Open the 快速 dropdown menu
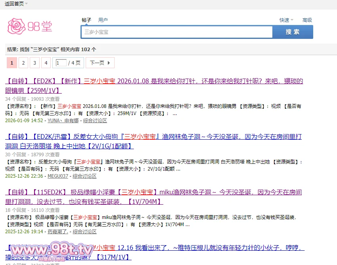The height and width of the screenshot is (265, 337). (x=286, y=20)
